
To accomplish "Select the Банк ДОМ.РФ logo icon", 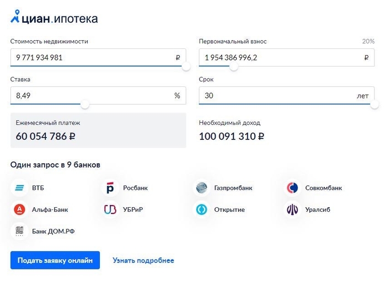I will (x=19, y=231).
